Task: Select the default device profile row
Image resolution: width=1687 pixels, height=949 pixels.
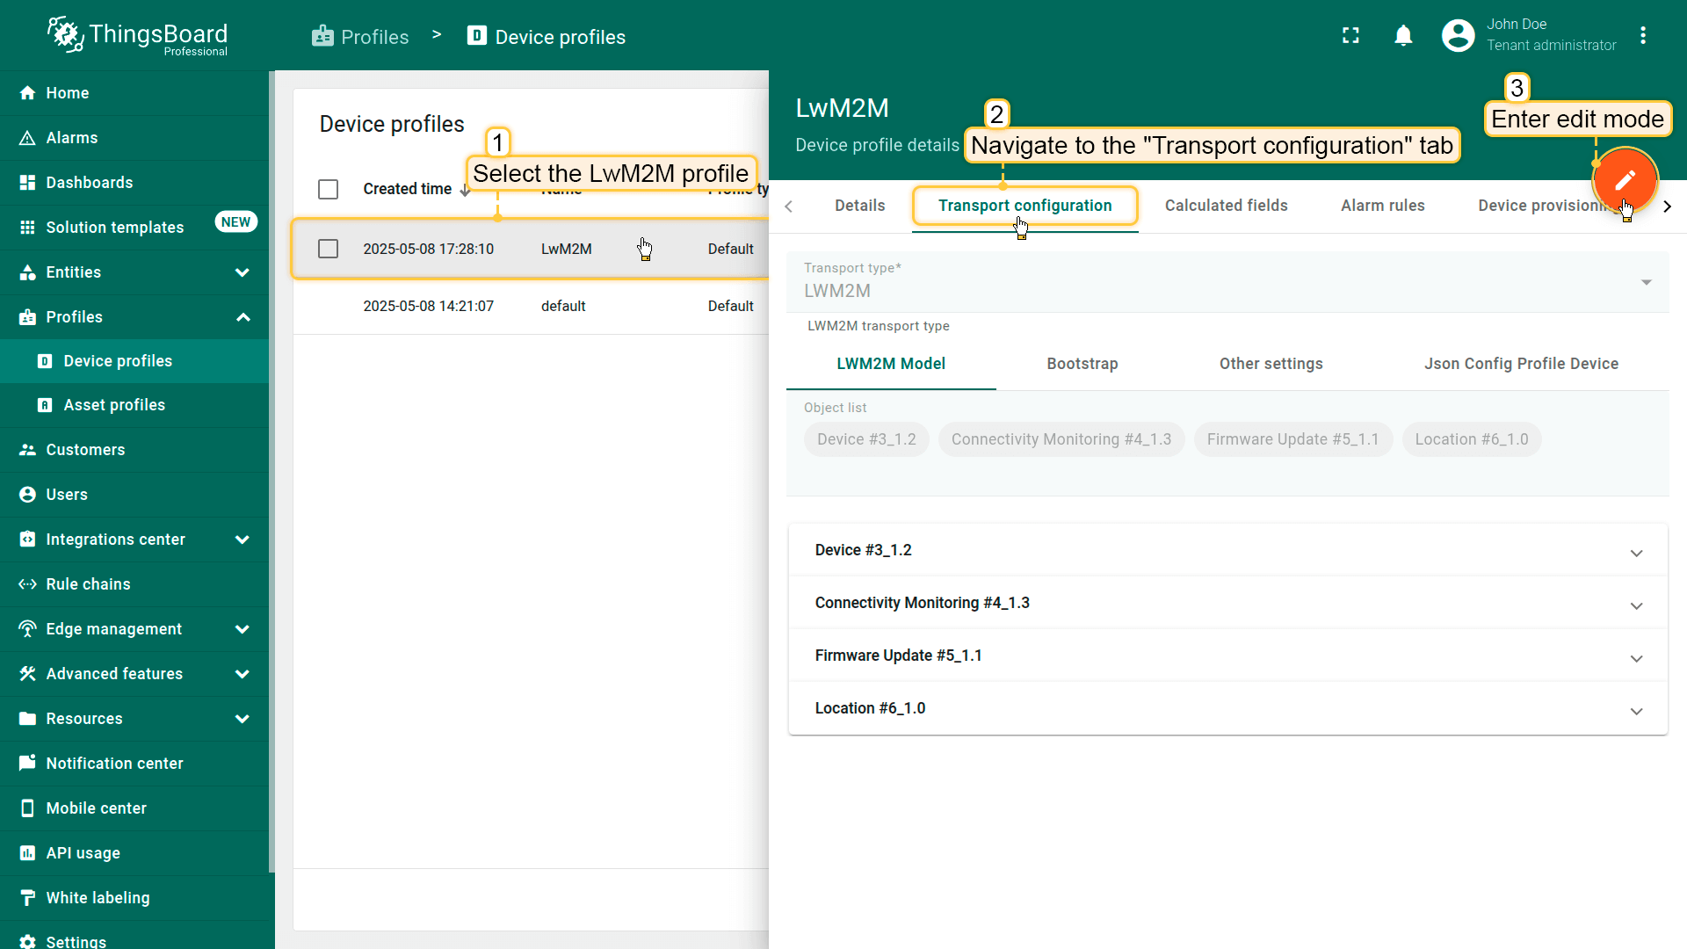Action: (x=562, y=306)
